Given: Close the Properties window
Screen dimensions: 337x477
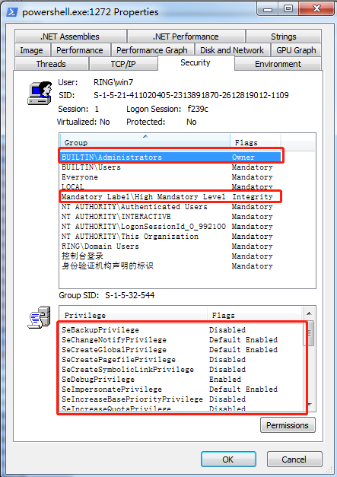Looking at the screenshot, I should 316,9.
